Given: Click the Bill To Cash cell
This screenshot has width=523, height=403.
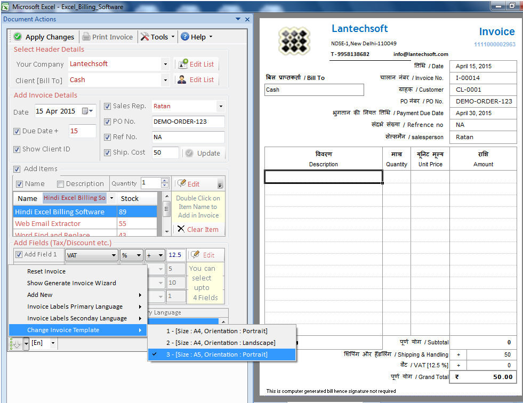Looking at the screenshot, I should [314, 90].
